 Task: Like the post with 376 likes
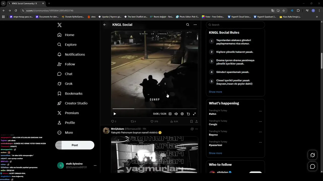tap(154, 121)
